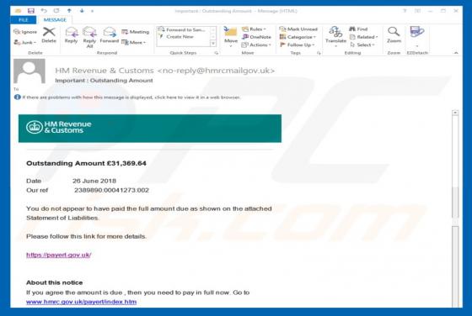Click the HM Revenue & Customs banner logo
The image size is (472, 316).
[x=59, y=127]
